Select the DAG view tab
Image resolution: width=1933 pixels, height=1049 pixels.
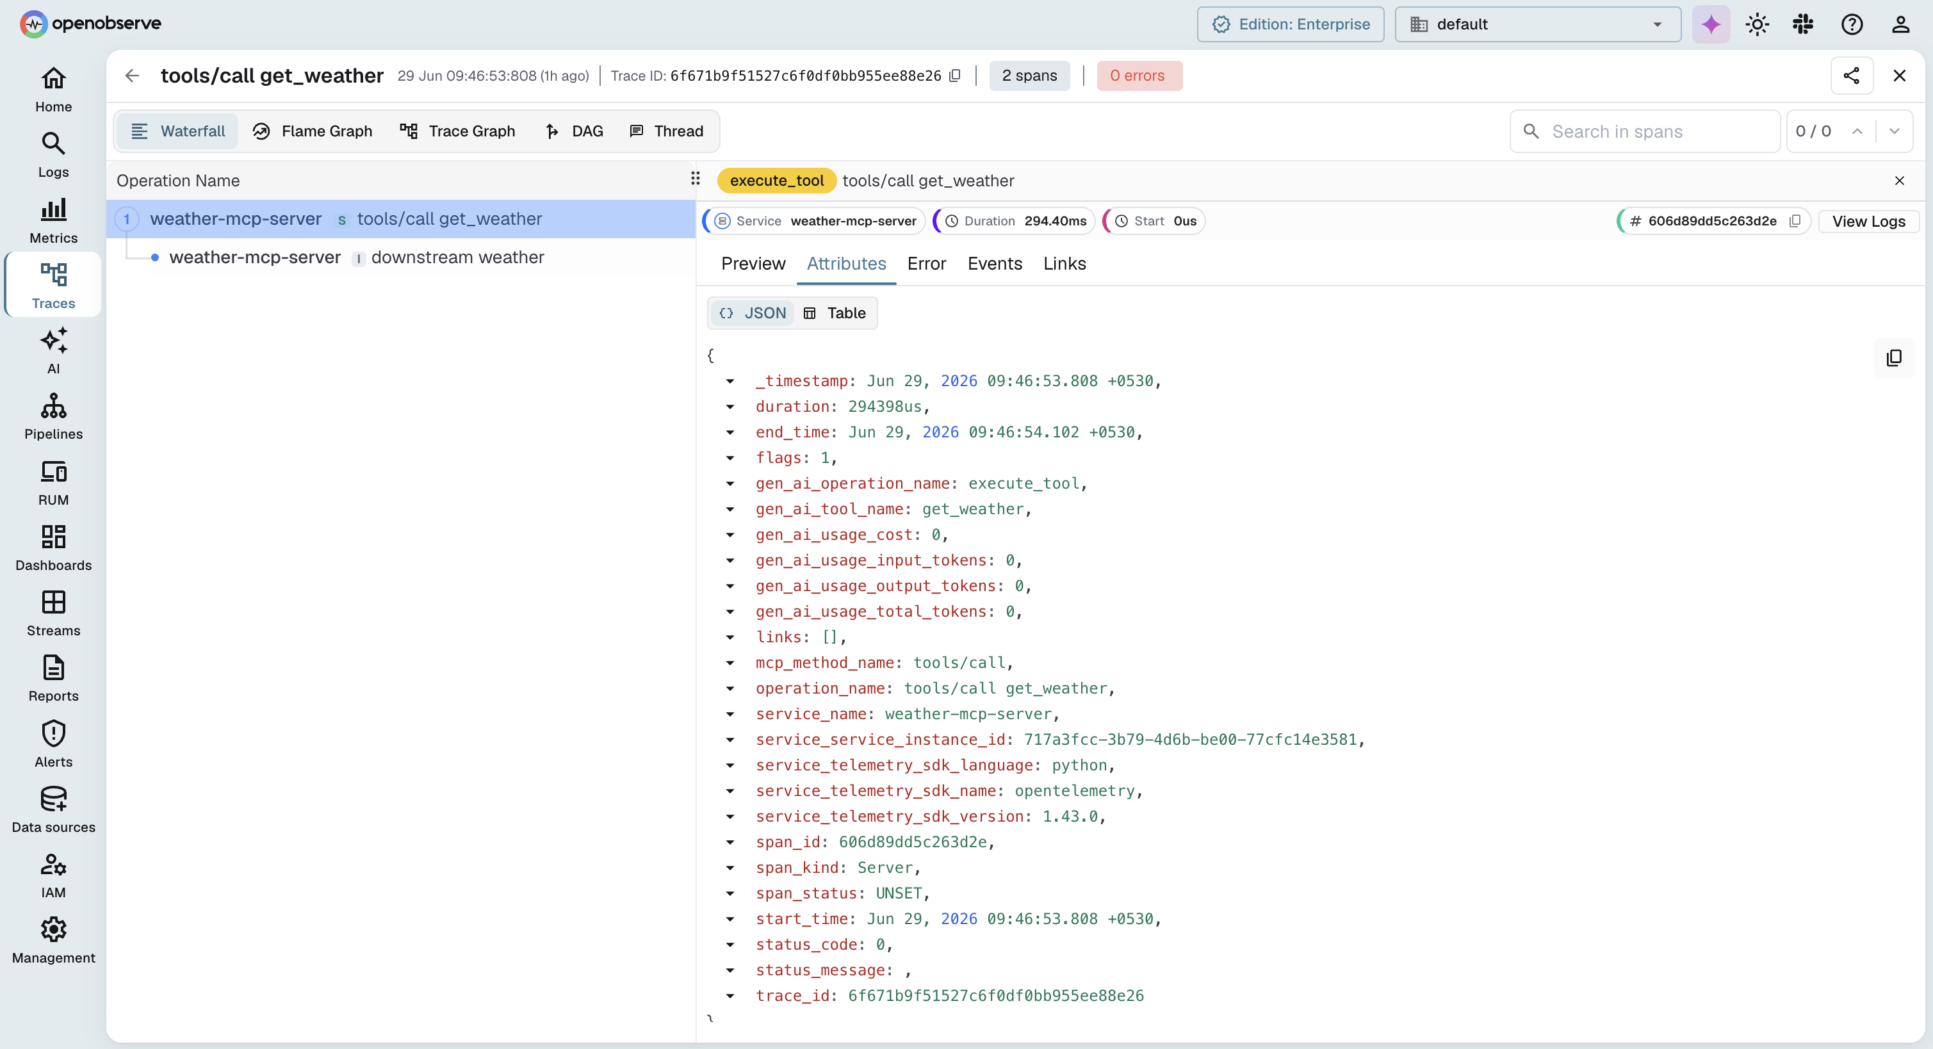tap(574, 131)
